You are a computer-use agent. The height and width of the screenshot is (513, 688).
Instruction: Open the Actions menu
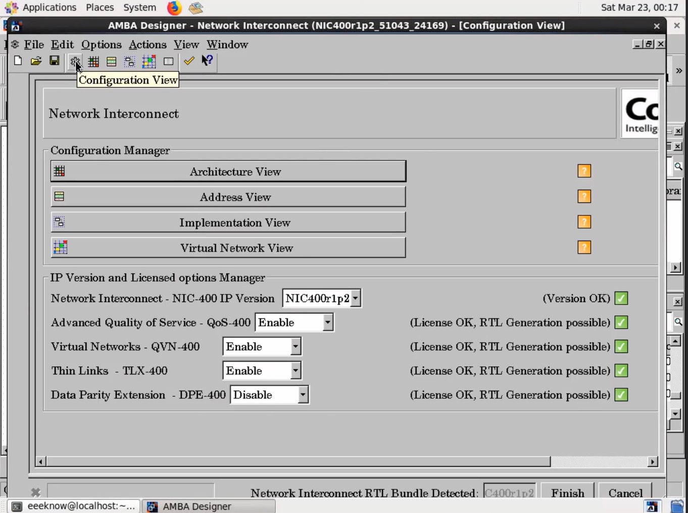(148, 44)
